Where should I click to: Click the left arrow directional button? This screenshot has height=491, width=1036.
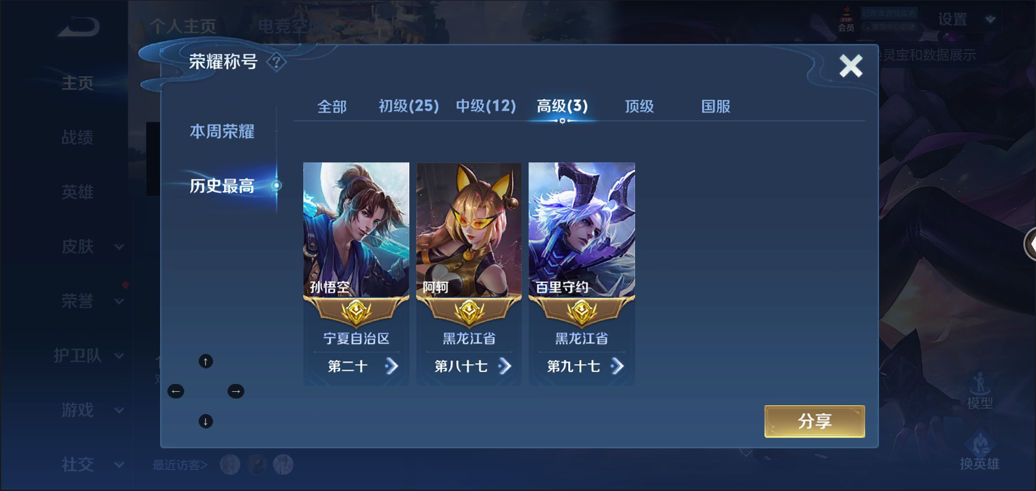click(176, 391)
